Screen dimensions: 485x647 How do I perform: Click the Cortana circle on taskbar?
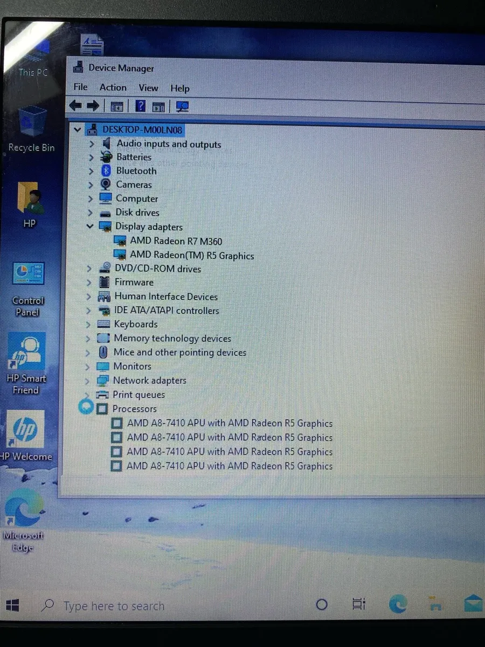(322, 604)
